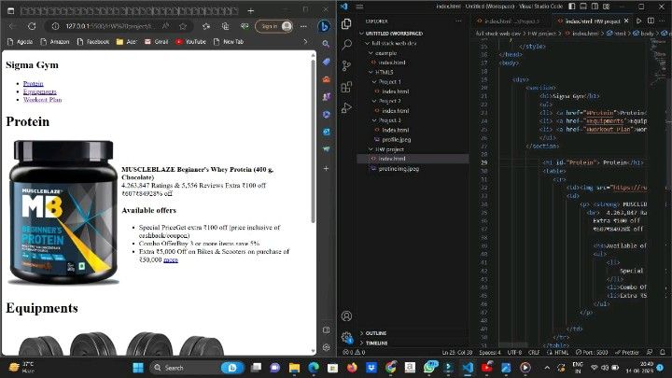Select the HTML language mode in status bar
The width and height of the screenshot is (672, 378).
tap(561, 352)
